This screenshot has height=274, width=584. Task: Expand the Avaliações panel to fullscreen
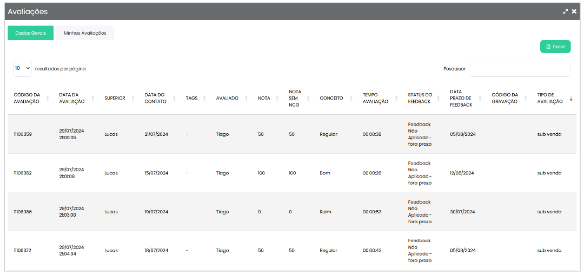coord(566,11)
